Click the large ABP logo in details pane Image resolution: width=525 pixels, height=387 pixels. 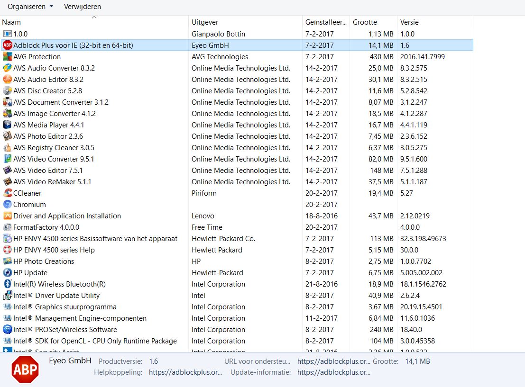(x=25, y=369)
